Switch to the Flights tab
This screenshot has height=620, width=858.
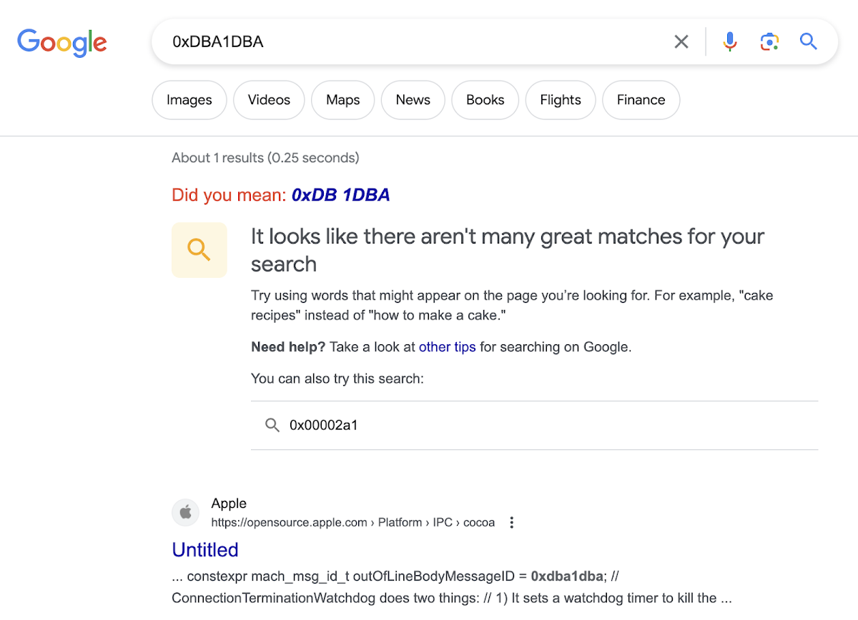click(561, 100)
